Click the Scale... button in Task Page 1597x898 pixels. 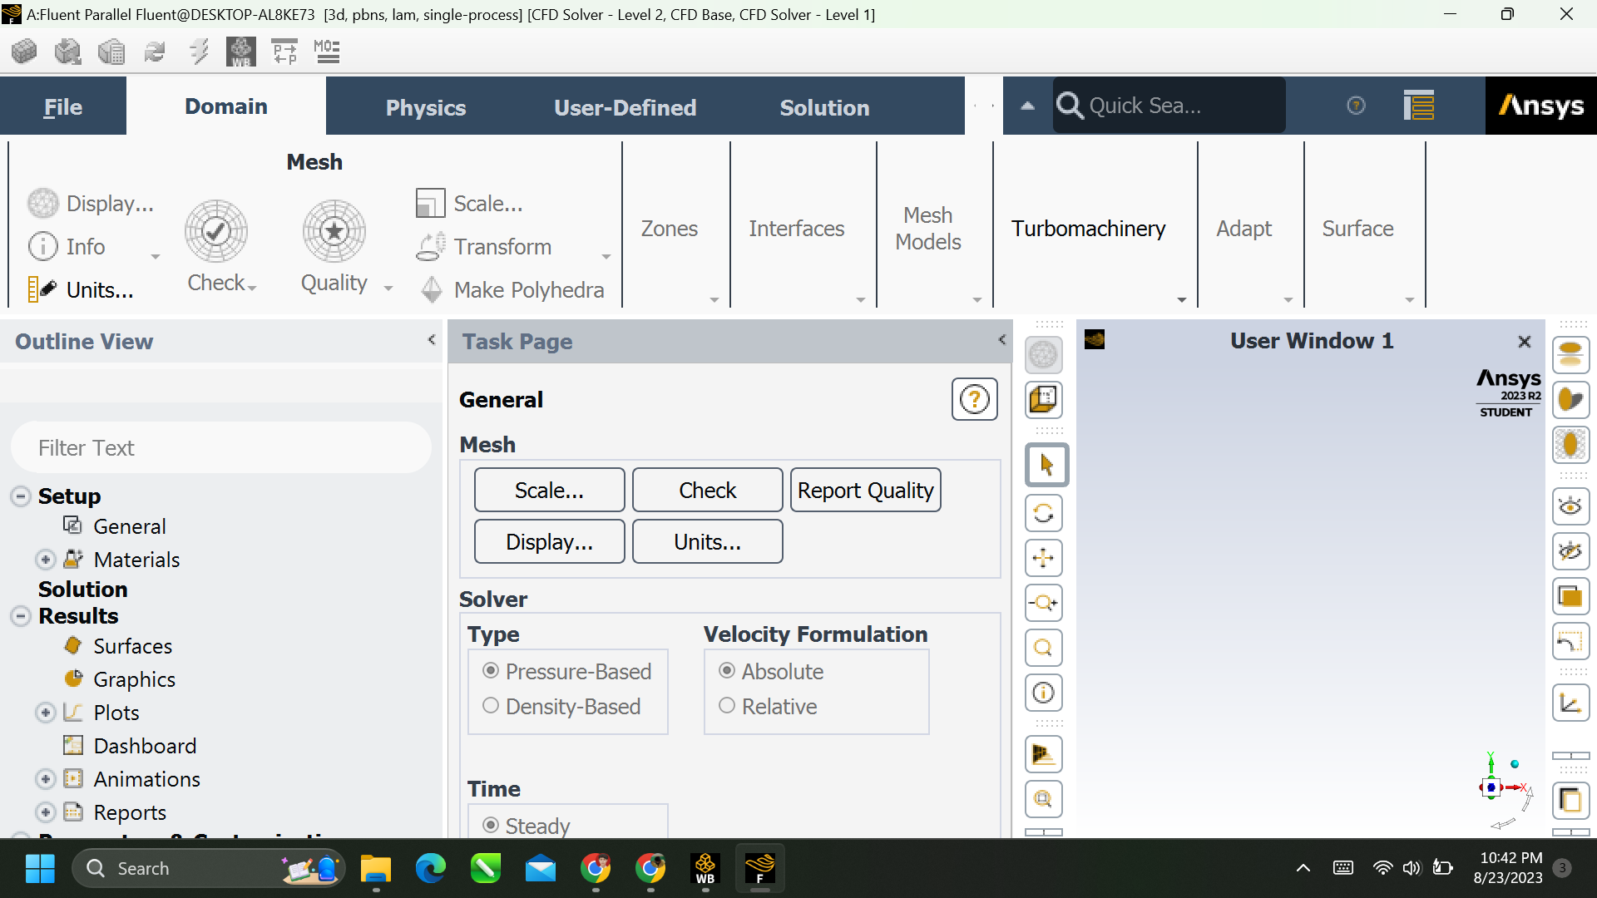(x=549, y=491)
